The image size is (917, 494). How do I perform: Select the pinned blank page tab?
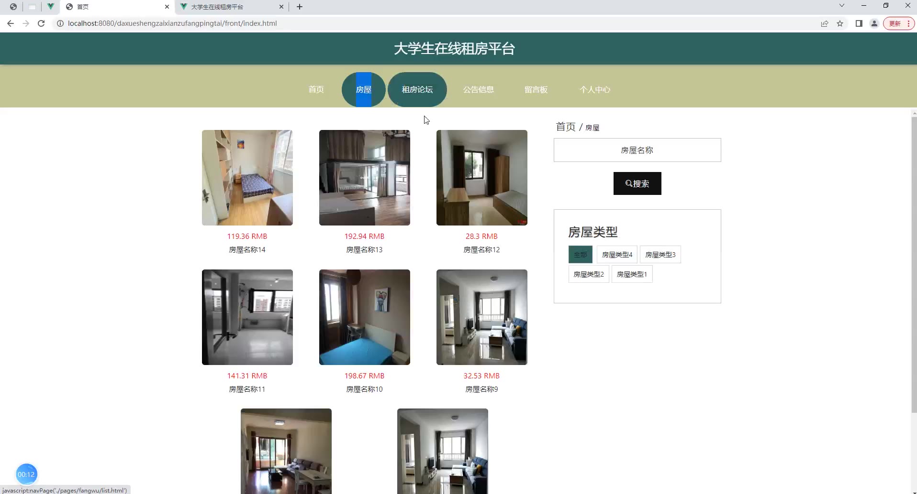(x=32, y=7)
